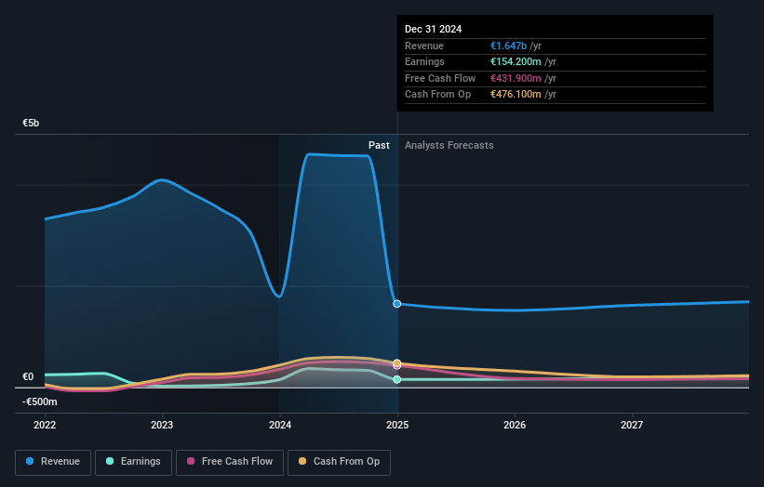764x487 pixels.
Task: Click the €154.200m earnings value in tooltip
Action: point(516,61)
